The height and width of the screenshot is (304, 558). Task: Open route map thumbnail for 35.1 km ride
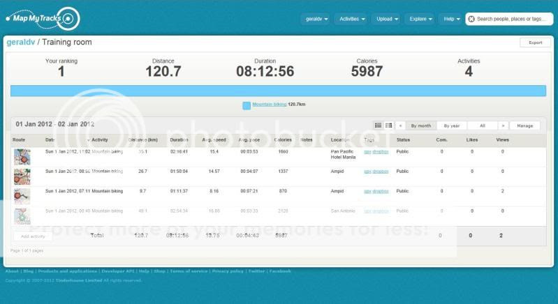click(x=22, y=157)
